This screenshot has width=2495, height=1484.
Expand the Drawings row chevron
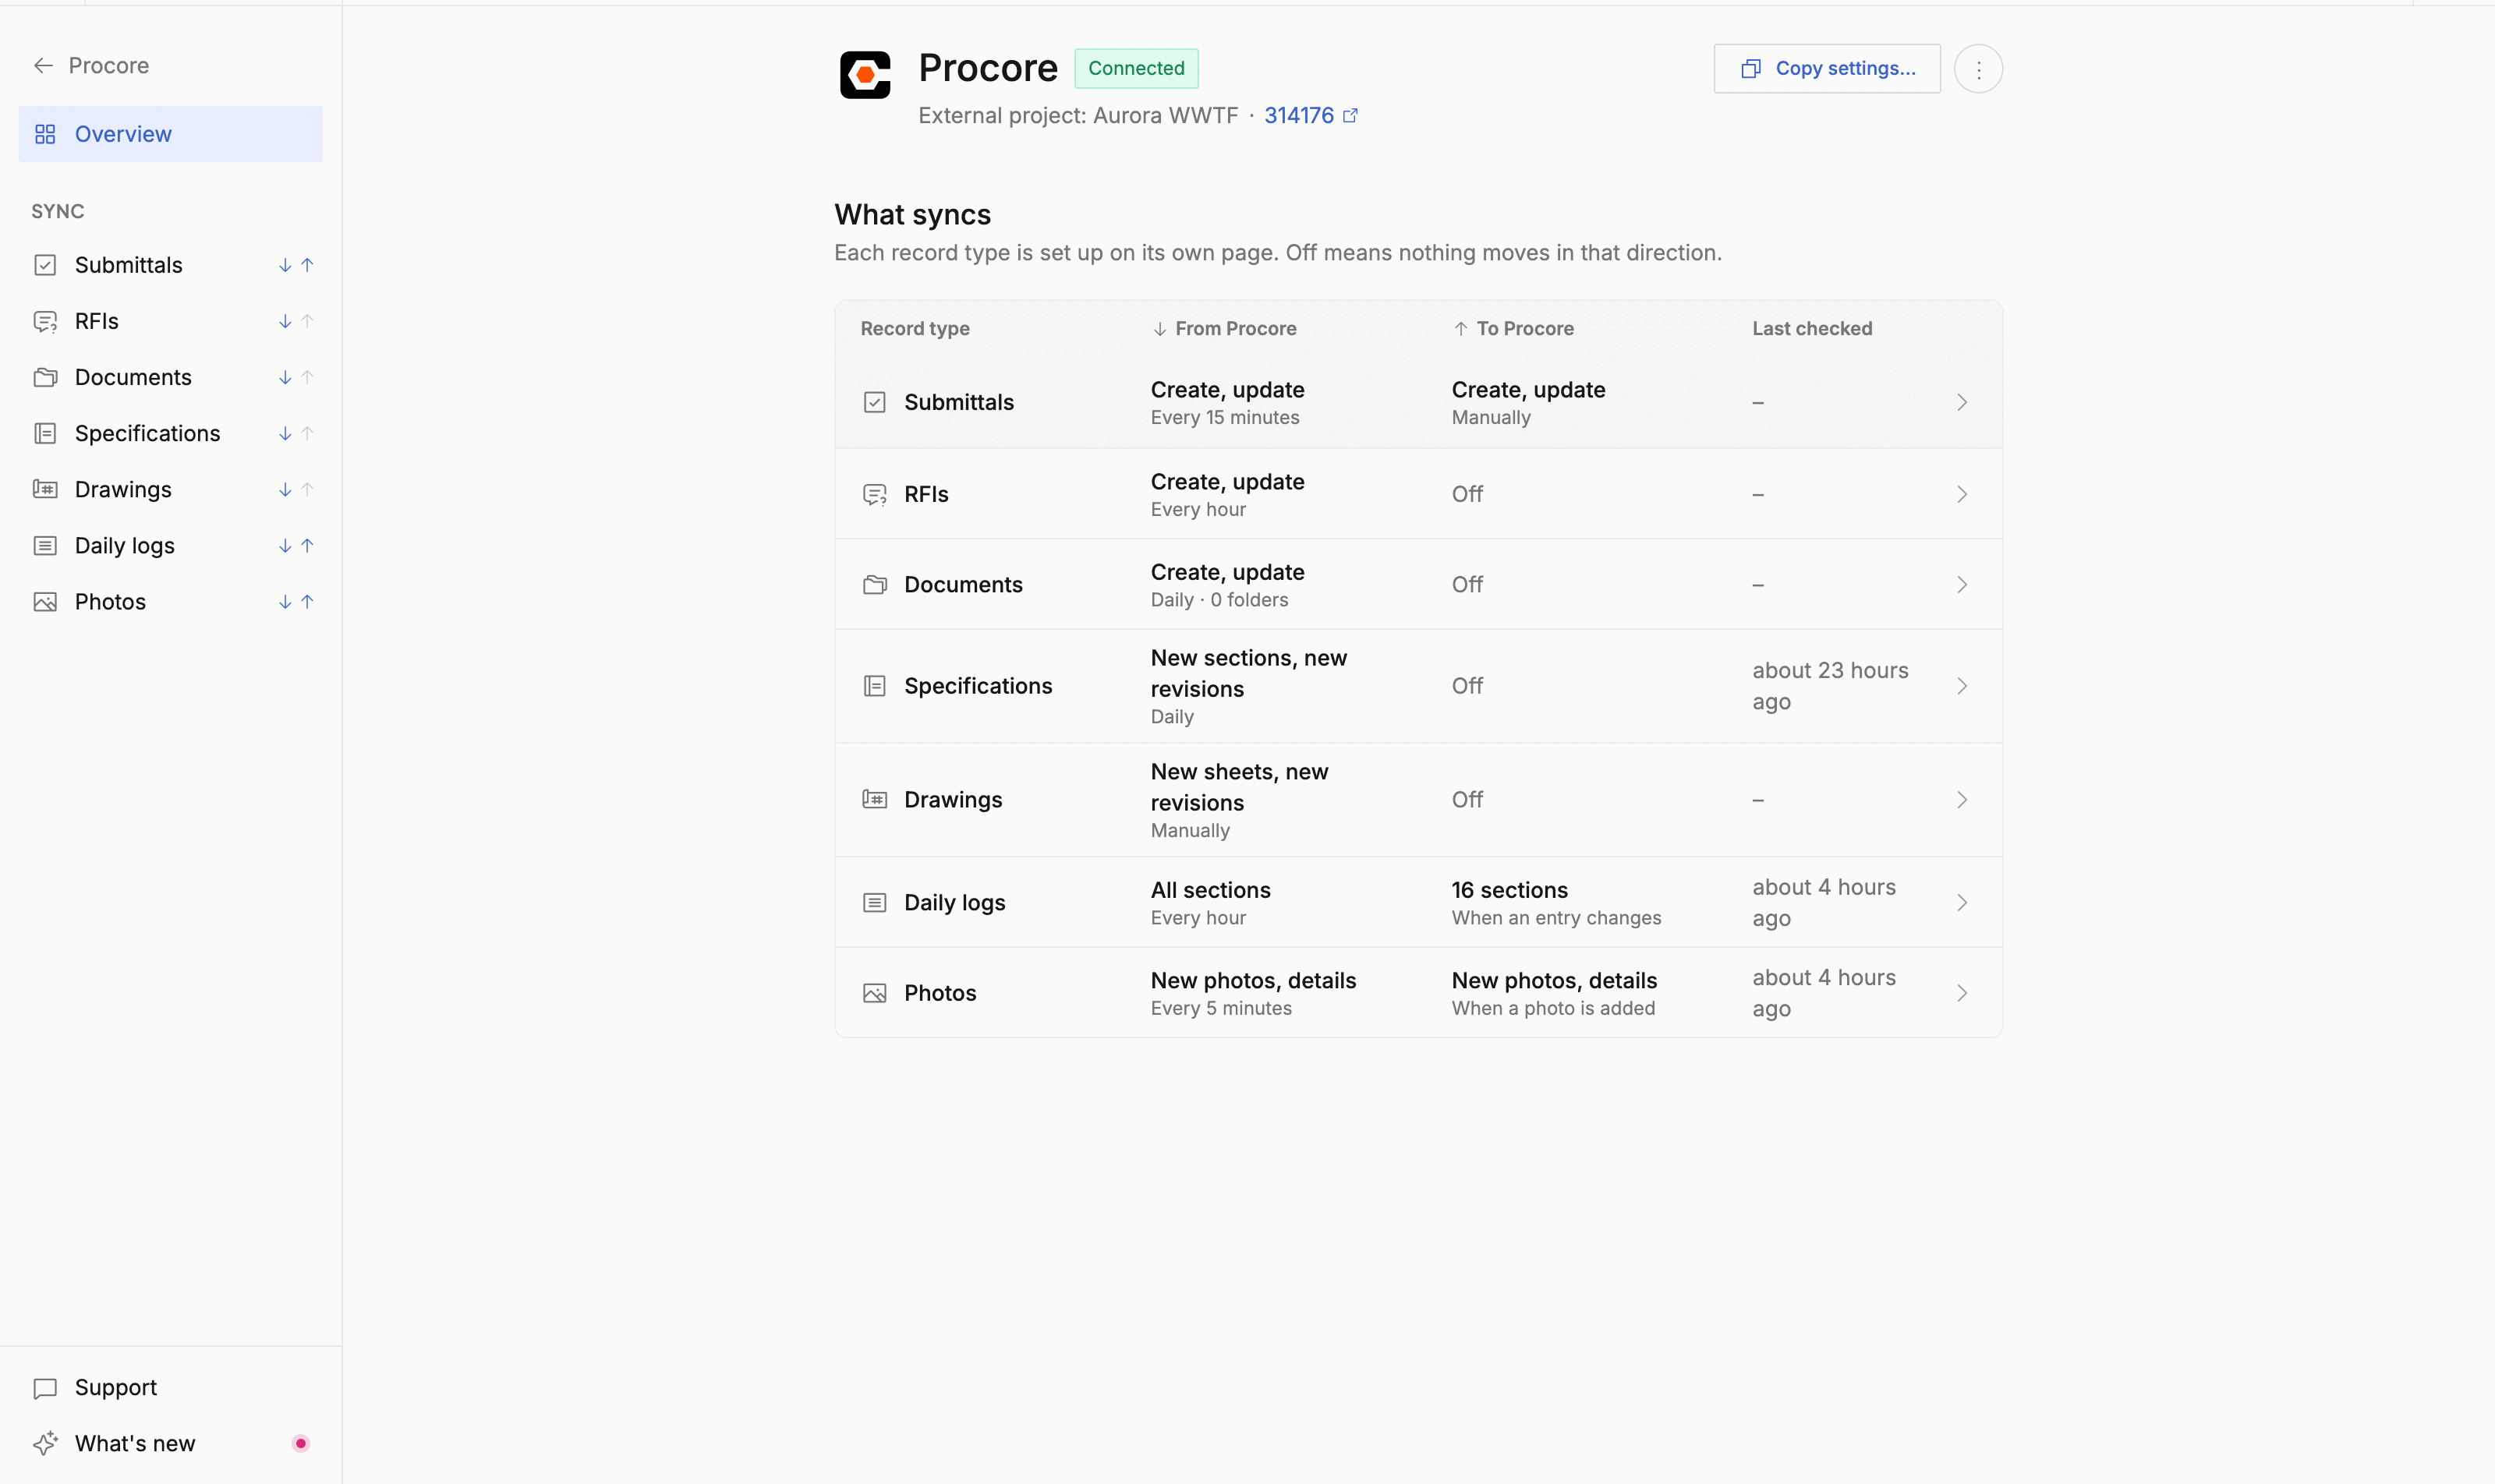click(1962, 800)
